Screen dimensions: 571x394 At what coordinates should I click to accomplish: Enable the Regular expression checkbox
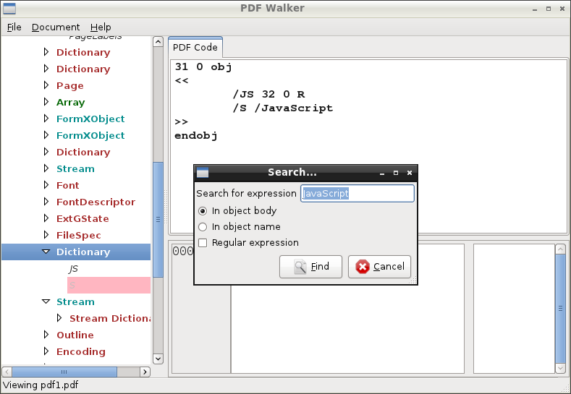click(x=203, y=243)
